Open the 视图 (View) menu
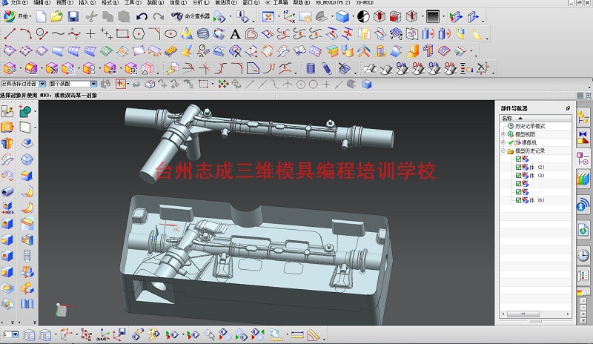 [64, 2]
